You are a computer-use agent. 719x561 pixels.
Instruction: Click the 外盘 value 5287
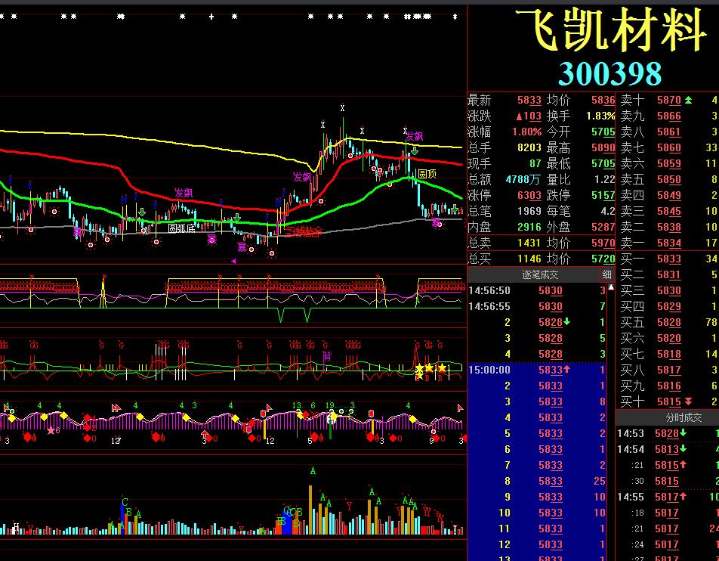click(603, 228)
